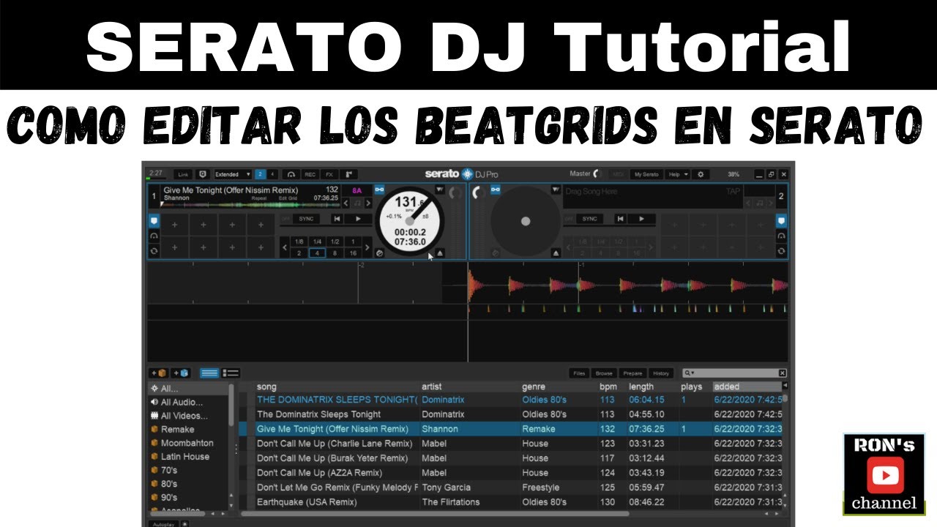Click deck 1 keylock chain icon

379,190
